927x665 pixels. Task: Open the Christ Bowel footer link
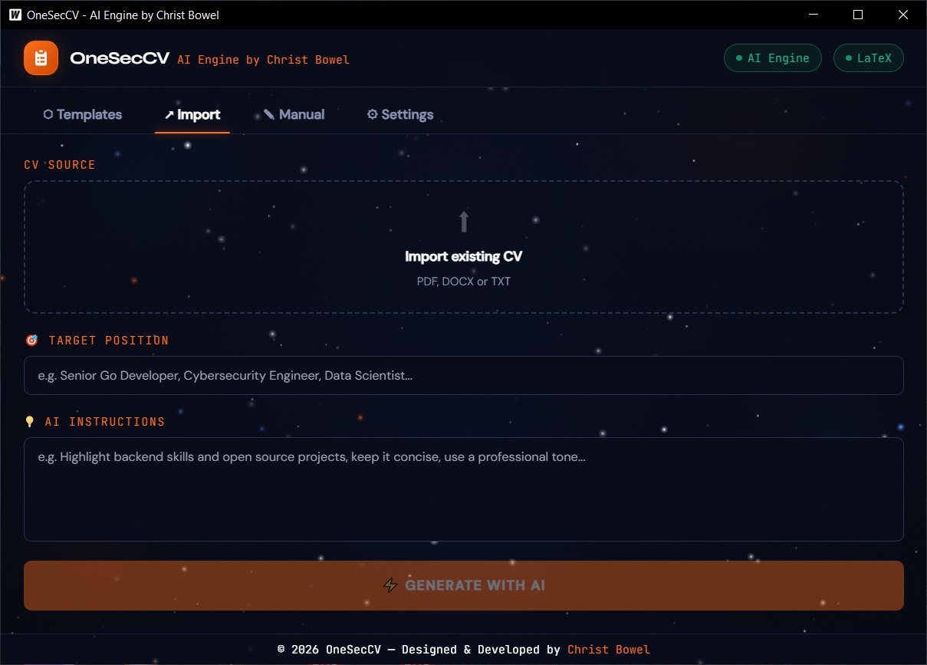click(x=609, y=650)
